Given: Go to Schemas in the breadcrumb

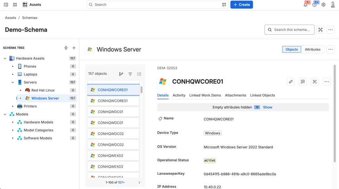Looking at the screenshot, I should tap(30, 18).
